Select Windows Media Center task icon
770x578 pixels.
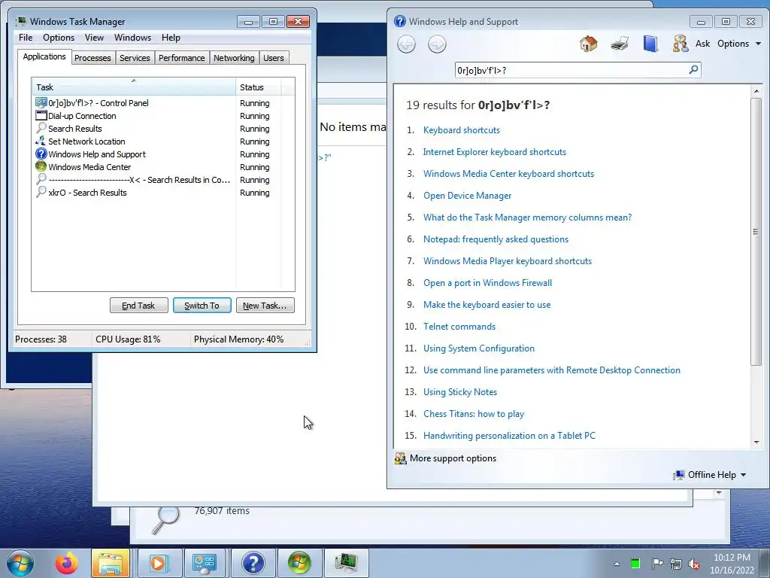tap(41, 166)
